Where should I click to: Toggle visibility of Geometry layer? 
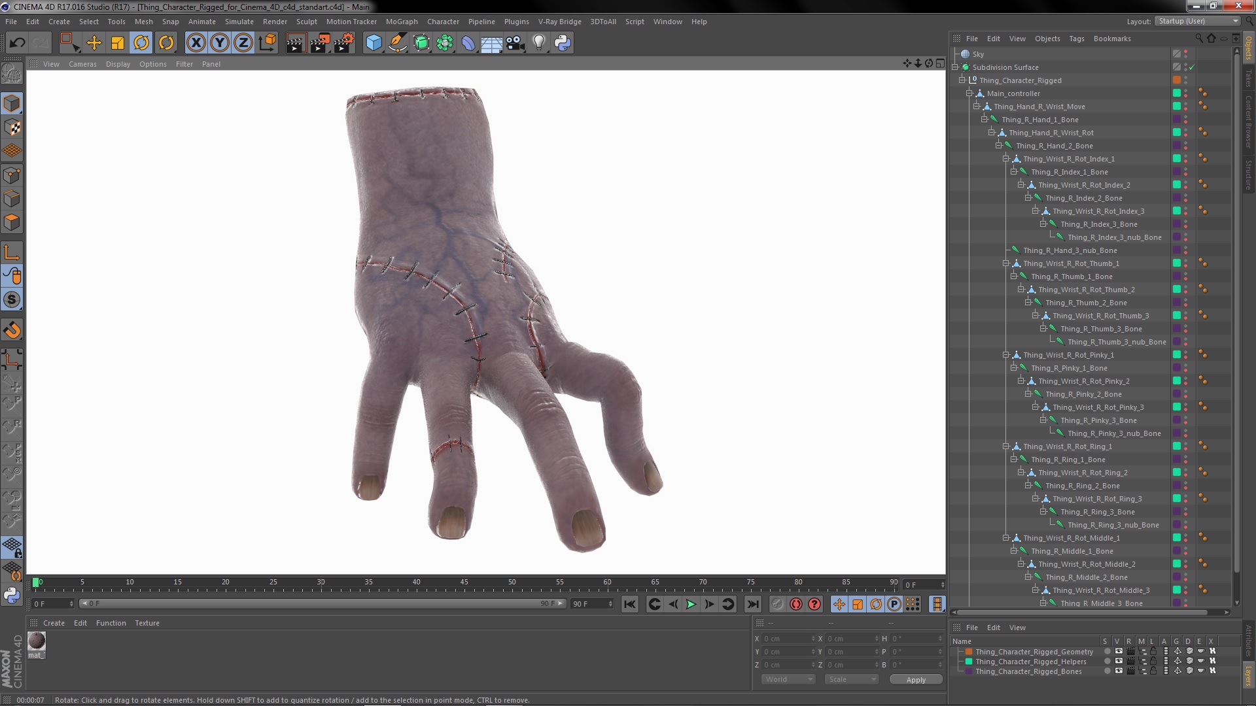[x=1119, y=651]
